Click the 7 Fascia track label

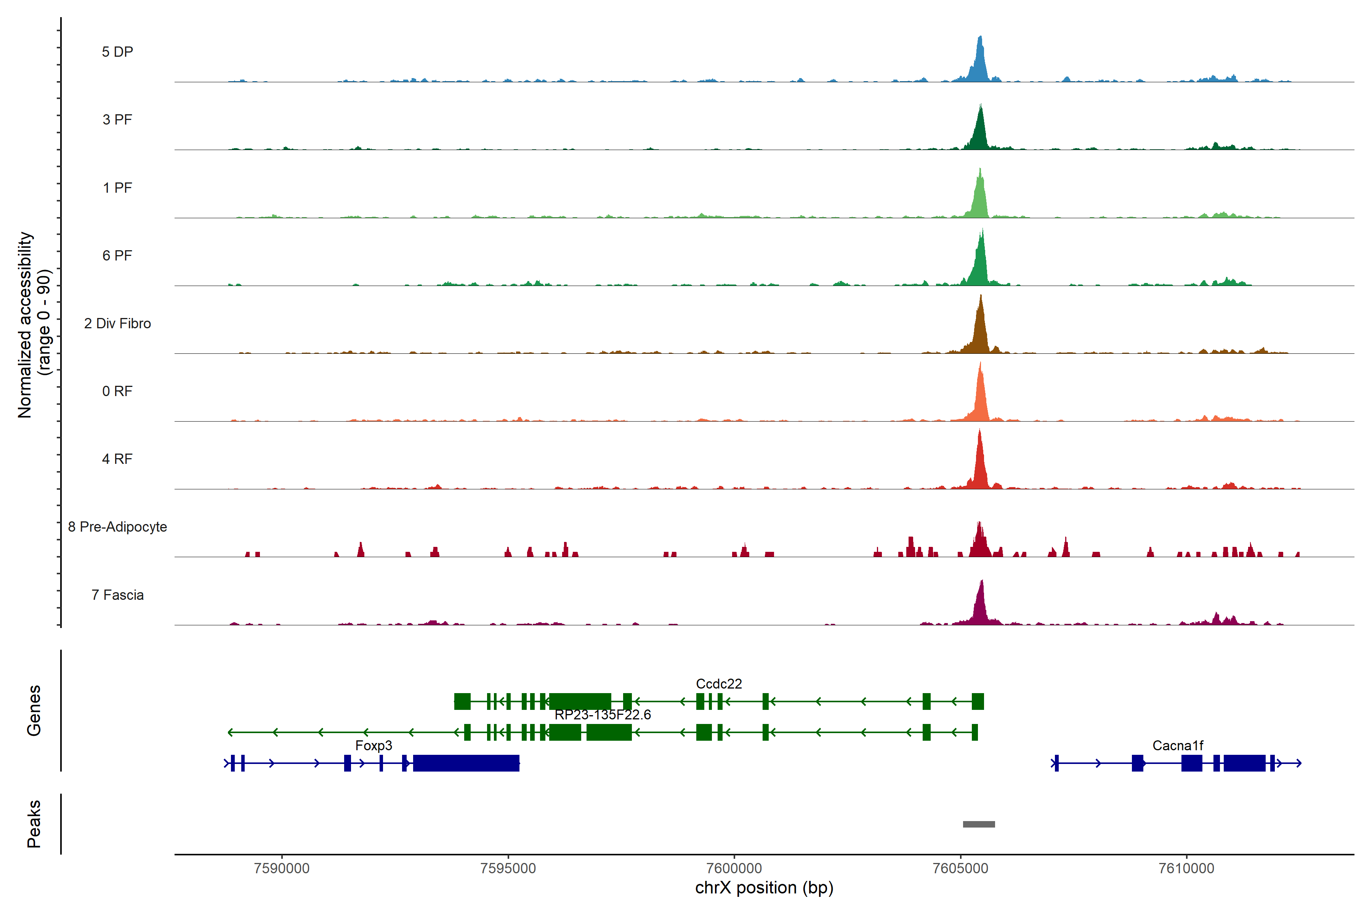tap(117, 594)
